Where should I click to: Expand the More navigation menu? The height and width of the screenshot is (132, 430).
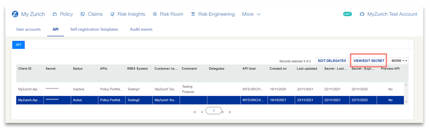[251, 14]
